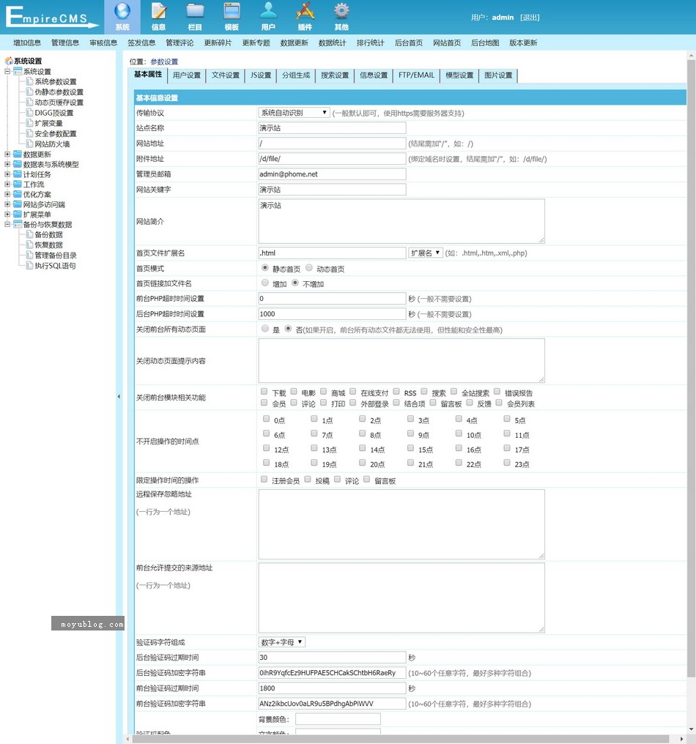Check the 注册会员 limited operation checkbox
The height and width of the screenshot is (744, 696).
coord(264,480)
